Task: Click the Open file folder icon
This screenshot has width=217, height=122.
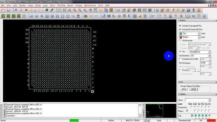Action: (x=3, y=10)
